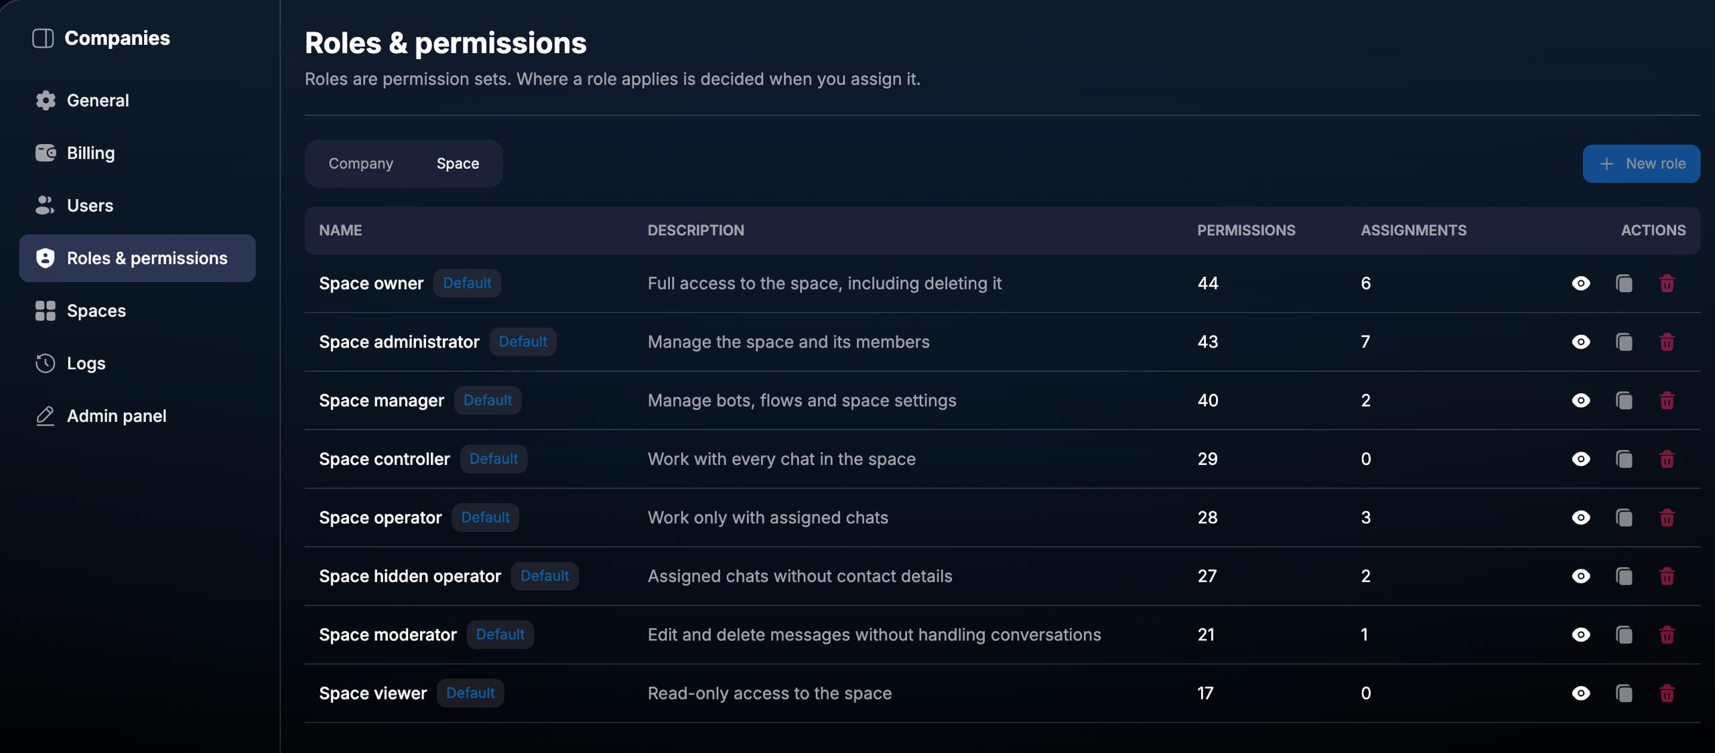This screenshot has width=1715, height=753.
Task: Switch to the Company tab
Action: coord(361,163)
